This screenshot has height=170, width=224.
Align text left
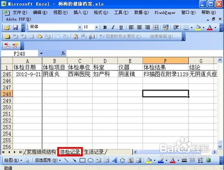[131, 27]
